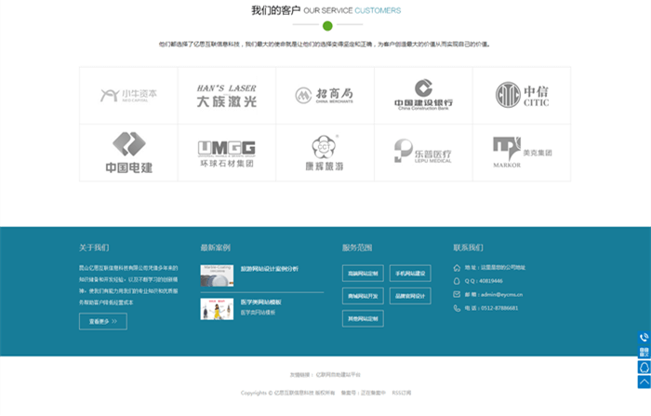Open the 旅游网站设计案例分析 case link

tap(270, 269)
